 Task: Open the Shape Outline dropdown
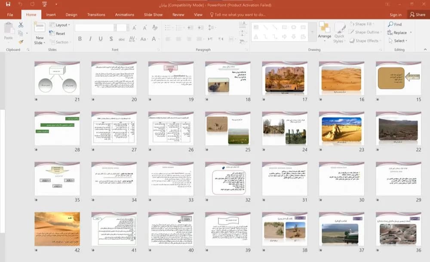(x=365, y=32)
